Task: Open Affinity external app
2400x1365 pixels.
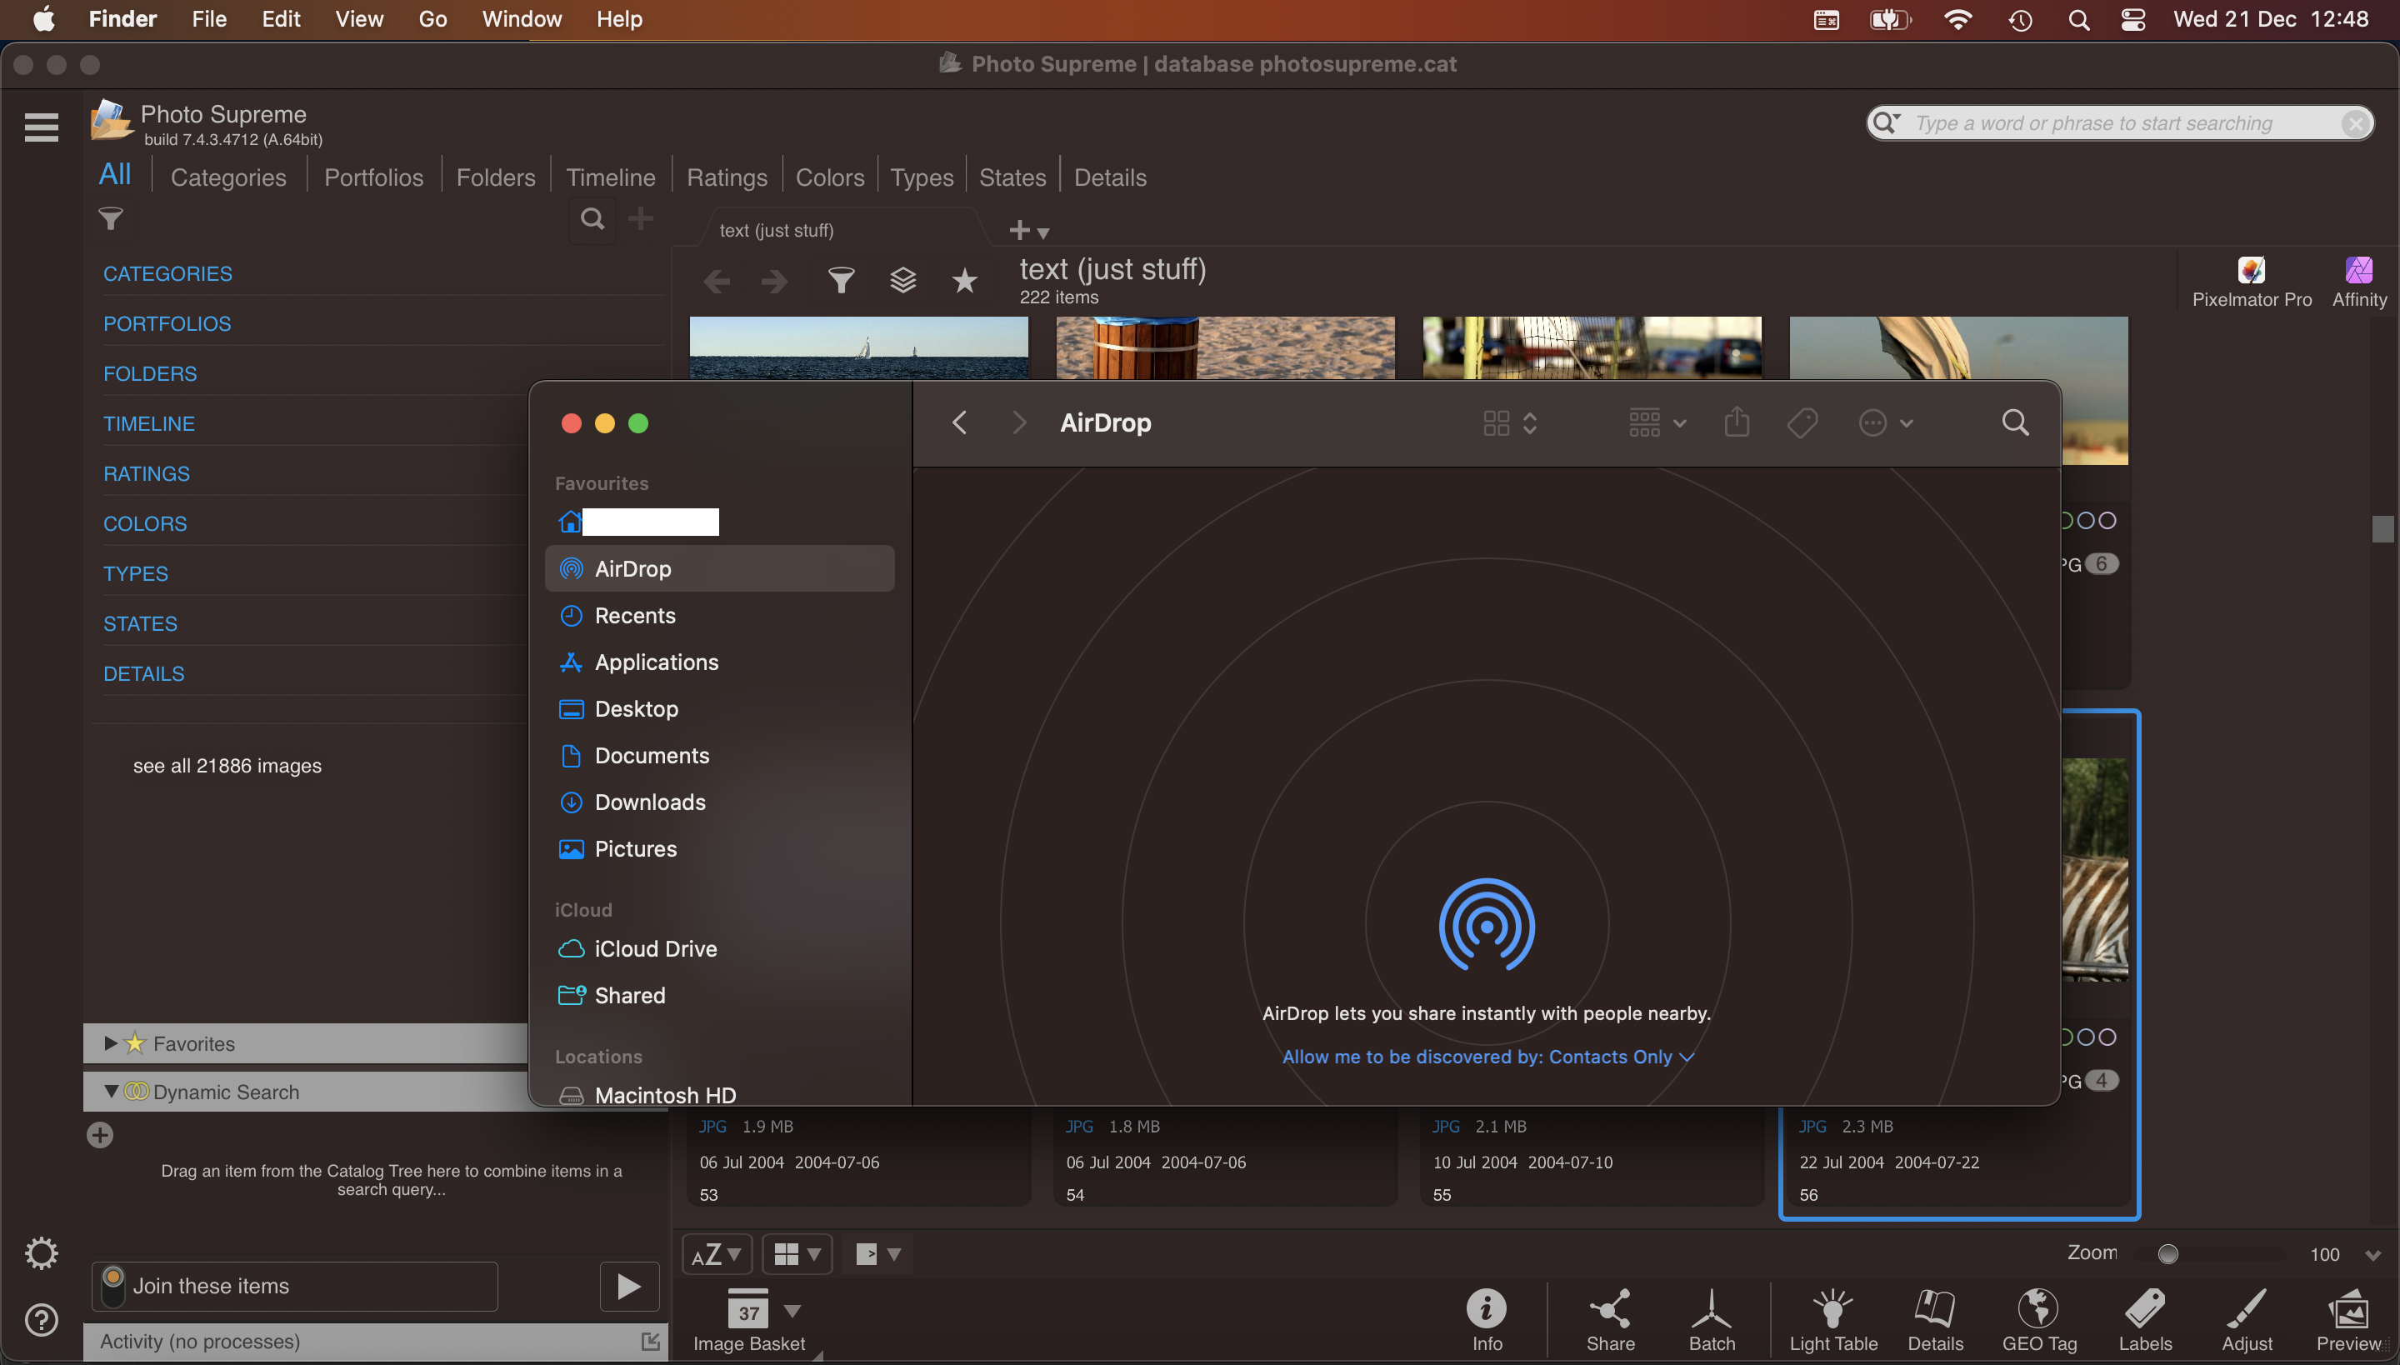Action: 2358,283
